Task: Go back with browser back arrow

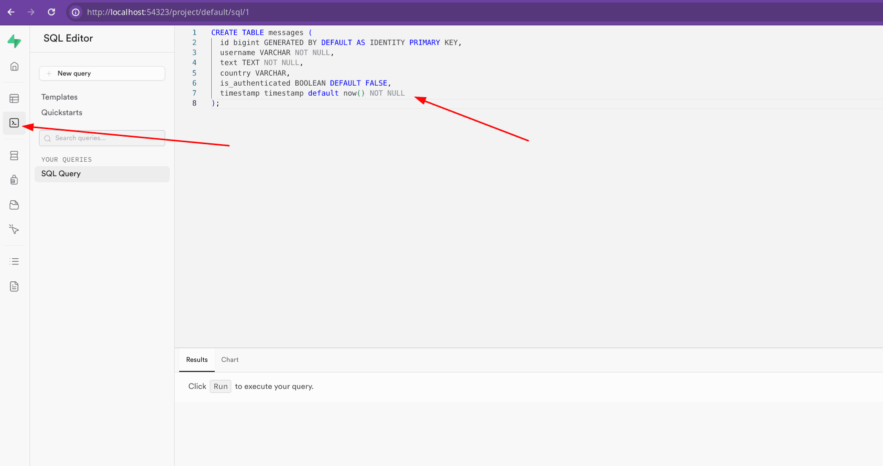Action: point(11,12)
